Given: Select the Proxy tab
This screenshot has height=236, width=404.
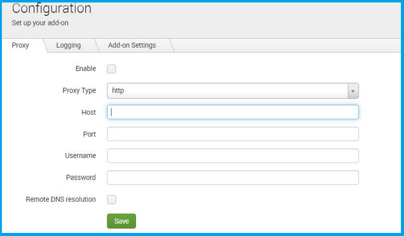Looking at the screenshot, I should [21, 45].
